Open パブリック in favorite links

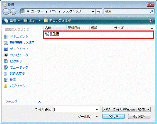click(x=17, y=86)
